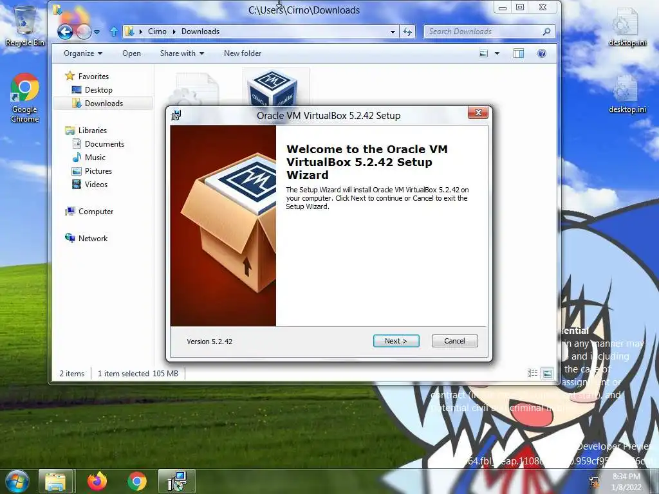This screenshot has width=659, height=494.
Task: Go forward in the Explorer window
Action: click(x=84, y=32)
